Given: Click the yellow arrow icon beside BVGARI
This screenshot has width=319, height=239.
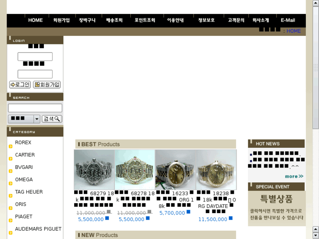Looking at the screenshot, I should tap(11, 171).
